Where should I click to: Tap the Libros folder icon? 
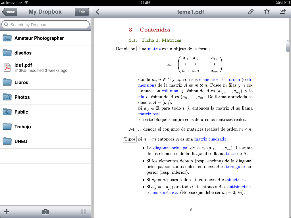(x=7, y=82)
